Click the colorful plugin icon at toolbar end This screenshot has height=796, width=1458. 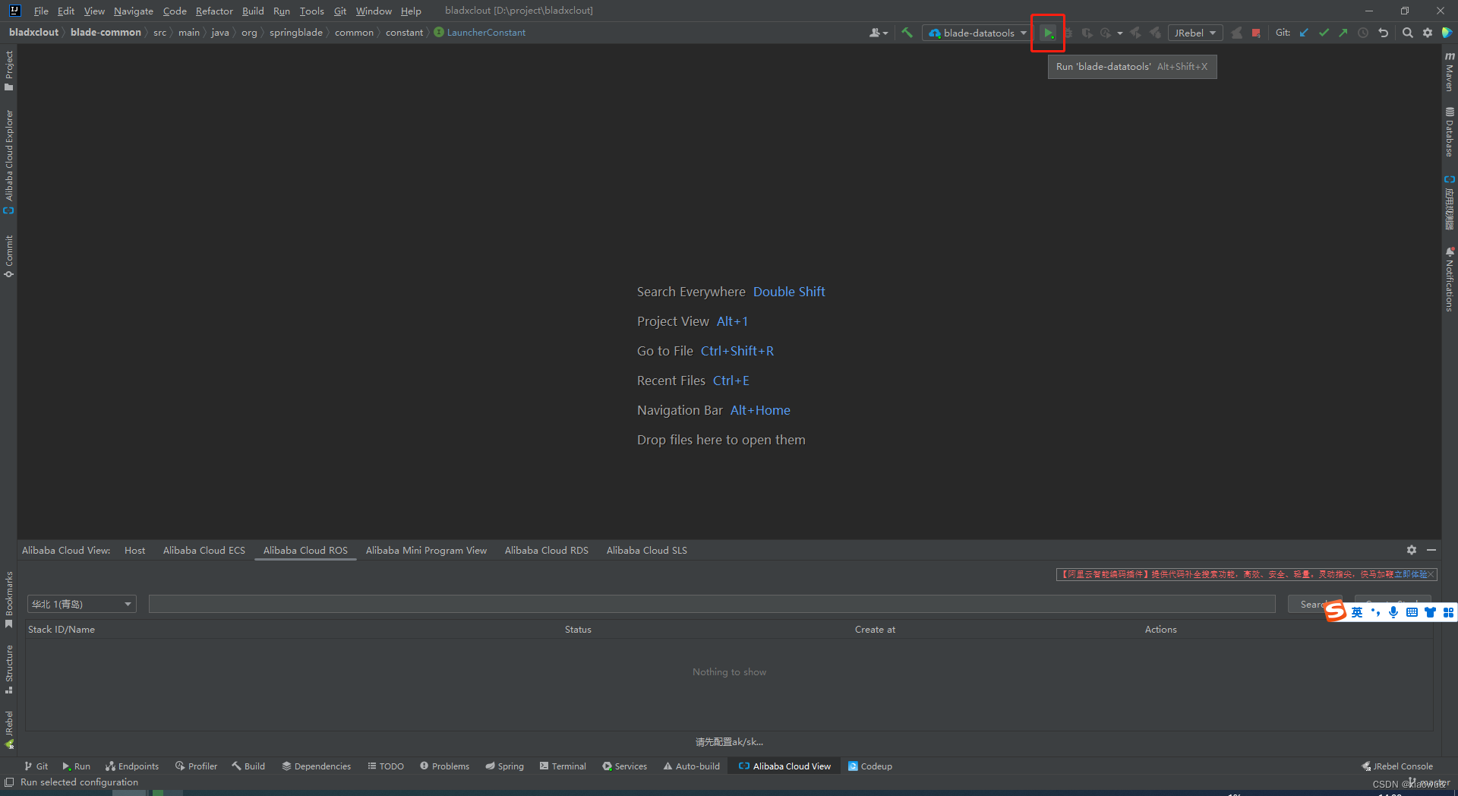[x=1447, y=33]
